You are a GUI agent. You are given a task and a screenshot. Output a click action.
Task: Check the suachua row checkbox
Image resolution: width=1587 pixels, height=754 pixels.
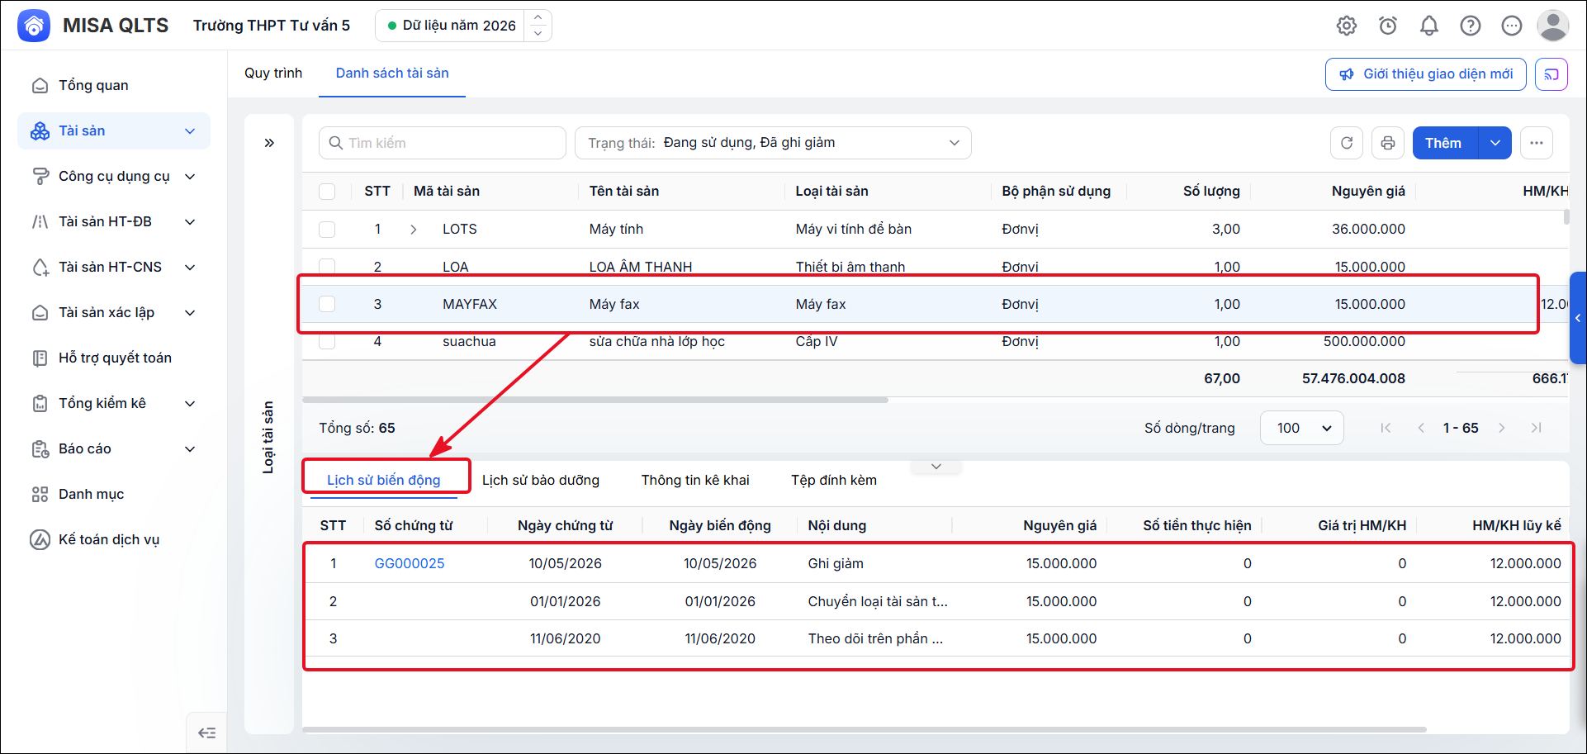(327, 341)
